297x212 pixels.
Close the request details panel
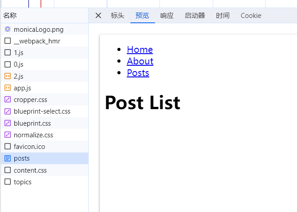click(99, 16)
